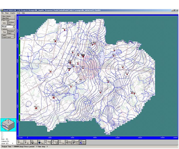Click the Time button
Viewport: 179px width, 149px height.
click(4, 32)
